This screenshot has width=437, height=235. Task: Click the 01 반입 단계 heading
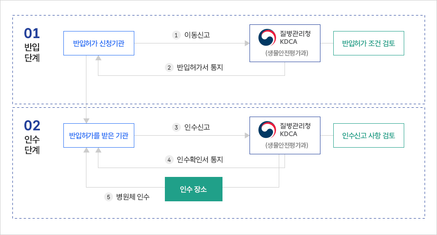pos(32,45)
